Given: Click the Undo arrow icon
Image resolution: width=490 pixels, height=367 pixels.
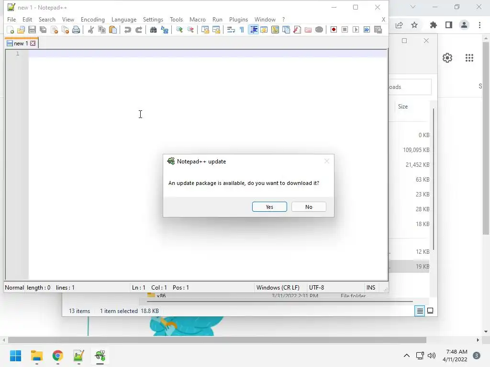Looking at the screenshot, I should pos(127,30).
